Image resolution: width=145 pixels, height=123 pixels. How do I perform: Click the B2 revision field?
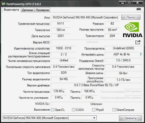[112, 23]
